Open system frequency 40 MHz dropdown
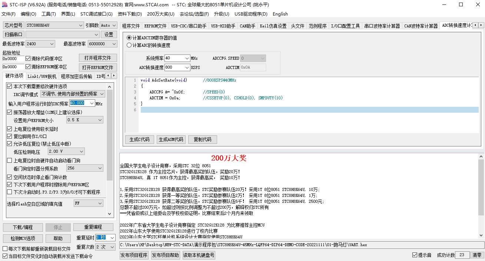Viewport: 485px width, 261px height. 177,58
